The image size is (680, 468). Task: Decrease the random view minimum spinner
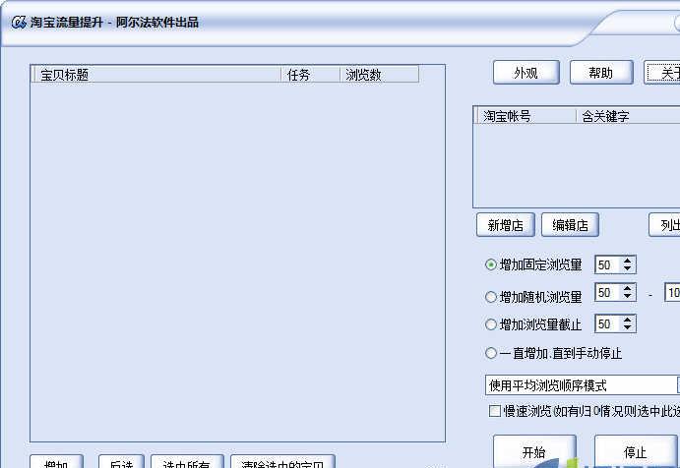click(x=628, y=296)
